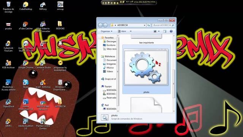Select the Windows 7 DreamScene desktop icon
Screen dimensions: 243x137
(60, 85)
